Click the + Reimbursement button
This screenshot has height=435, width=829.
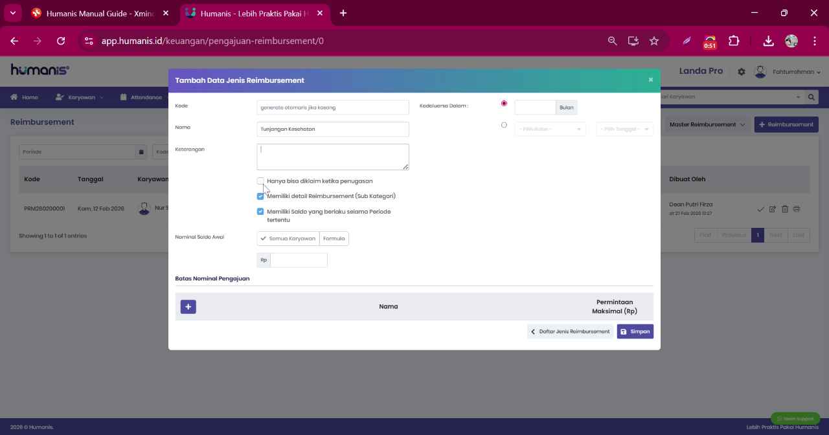click(x=786, y=124)
